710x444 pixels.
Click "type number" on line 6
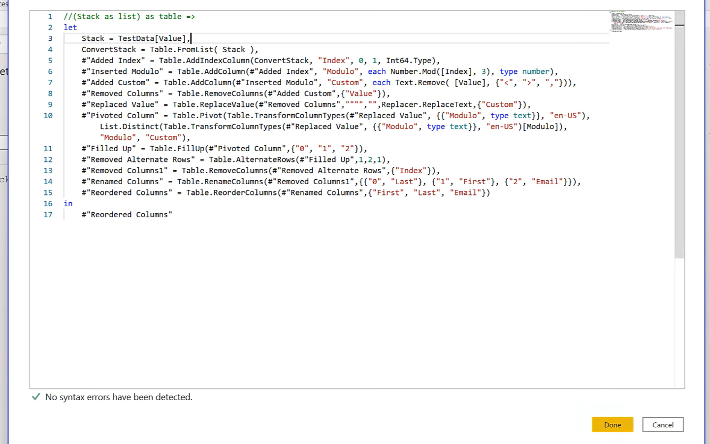[x=524, y=72]
